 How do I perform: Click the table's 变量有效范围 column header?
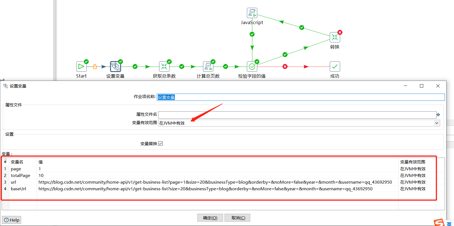click(417, 162)
